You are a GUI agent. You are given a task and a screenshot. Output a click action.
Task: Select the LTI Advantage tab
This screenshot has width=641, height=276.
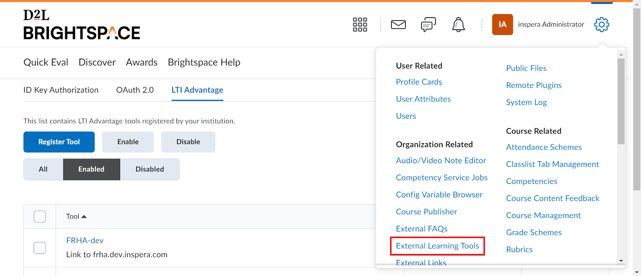click(197, 90)
